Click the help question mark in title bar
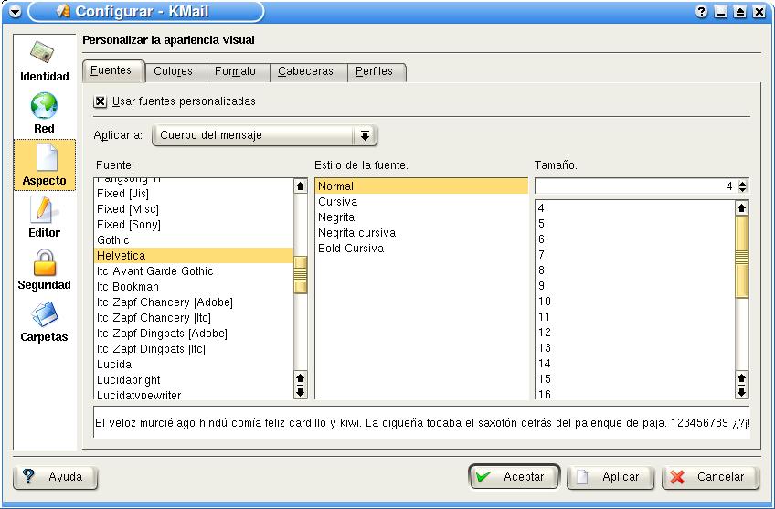Viewport: 775px width, 509px height. pos(702,12)
